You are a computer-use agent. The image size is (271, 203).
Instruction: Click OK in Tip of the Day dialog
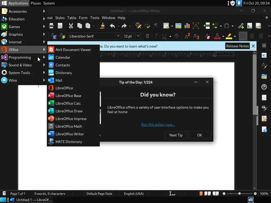click(200, 135)
